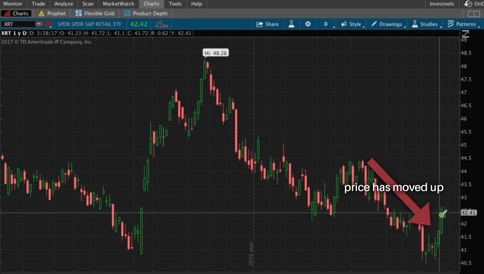
Task: Go to the Scan tab
Action: tap(88, 4)
